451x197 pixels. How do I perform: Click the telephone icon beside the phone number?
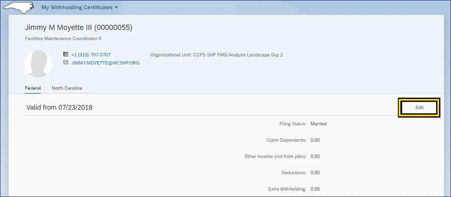66,54
